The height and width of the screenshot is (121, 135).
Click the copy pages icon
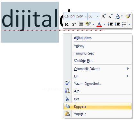pos(67,106)
